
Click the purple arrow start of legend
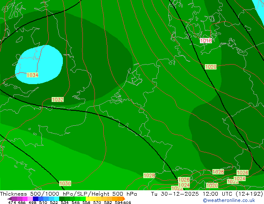click(x=10, y=199)
